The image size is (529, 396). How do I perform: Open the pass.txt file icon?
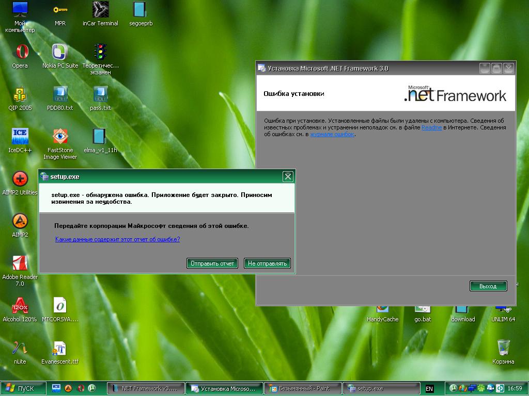pos(100,95)
